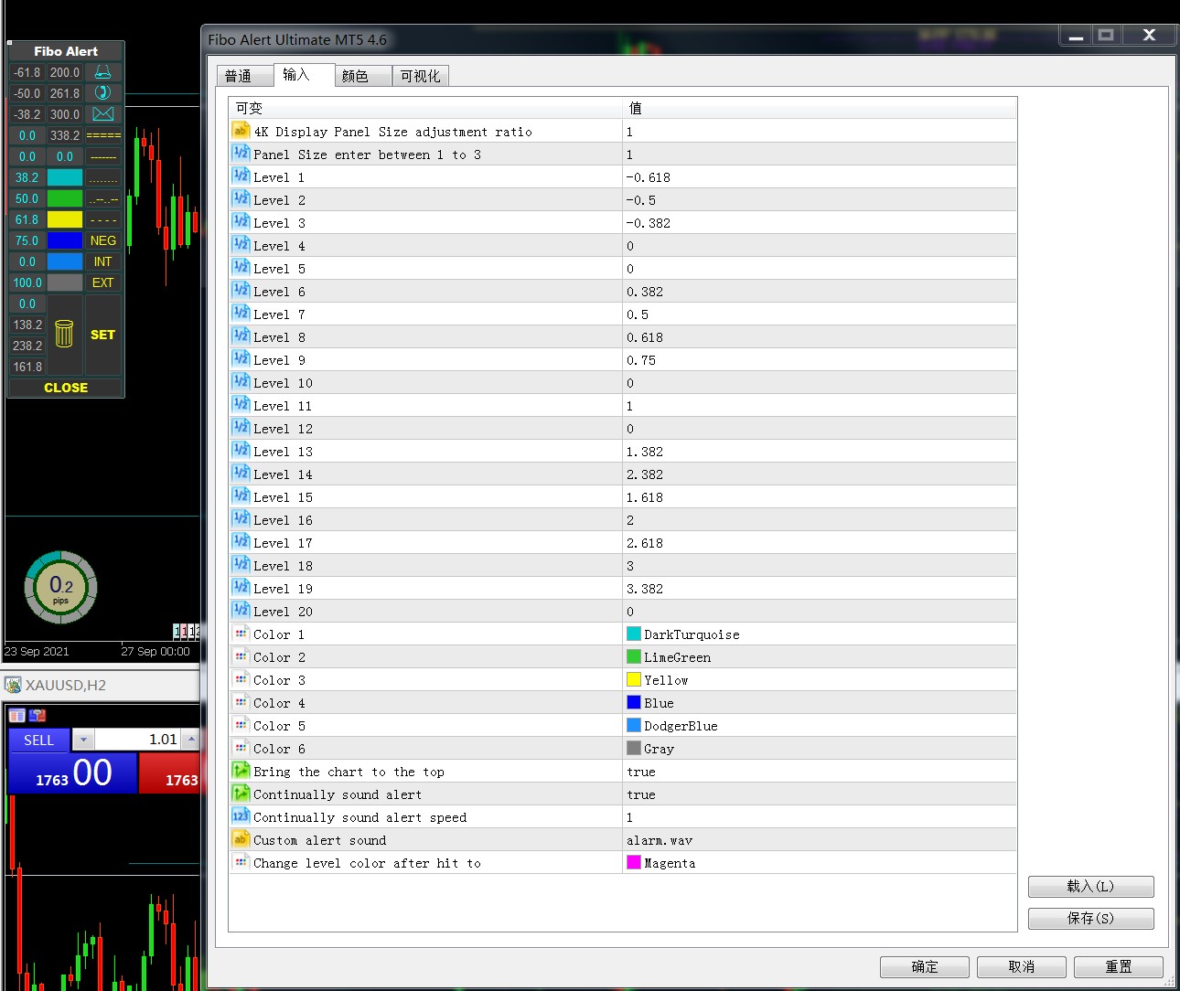The image size is (1180, 991).
Task: Select the 'Level 8' parameter row
Action: 623,336
